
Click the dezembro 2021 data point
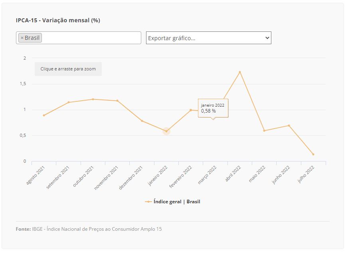pos(142,121)
